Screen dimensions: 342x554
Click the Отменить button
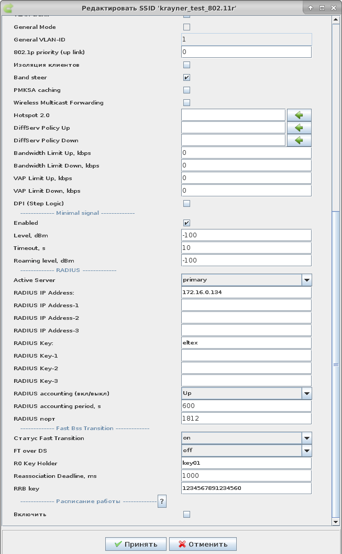click(204, 544)
